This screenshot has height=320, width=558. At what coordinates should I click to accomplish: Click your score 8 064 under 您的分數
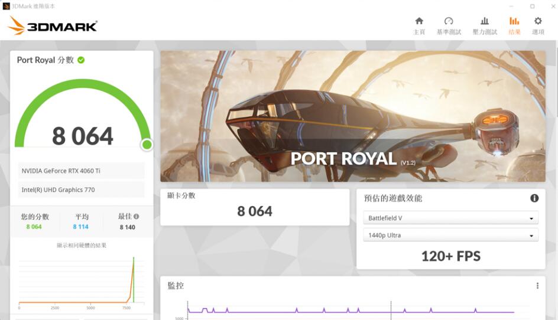34,227
